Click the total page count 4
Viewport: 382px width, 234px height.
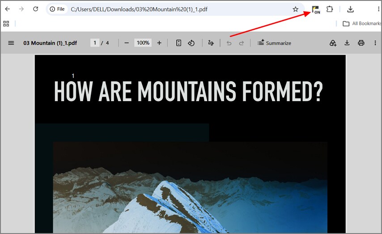click(x=107, y=43)
